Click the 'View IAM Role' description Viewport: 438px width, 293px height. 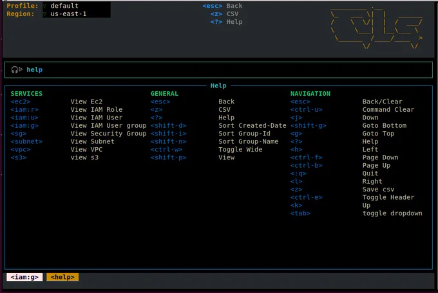tap(97, 110)
